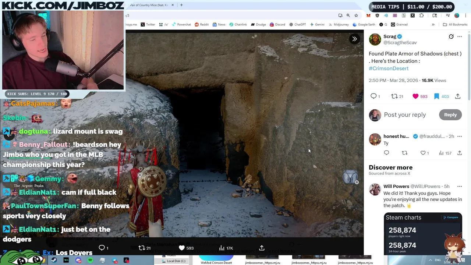Open the Grainrad bookmark

(x=399, y=25)
